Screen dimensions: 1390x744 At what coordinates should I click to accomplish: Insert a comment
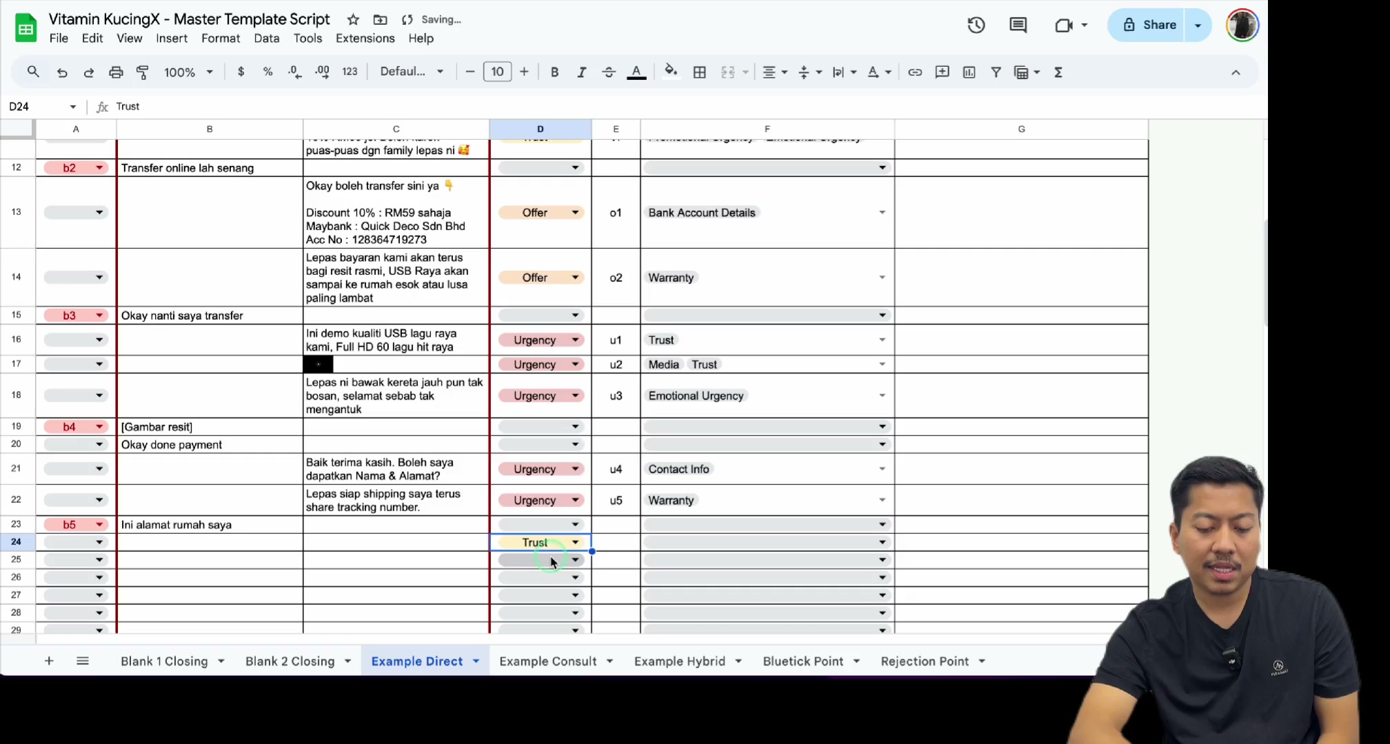pyautogui.click(x=942, y=72)
